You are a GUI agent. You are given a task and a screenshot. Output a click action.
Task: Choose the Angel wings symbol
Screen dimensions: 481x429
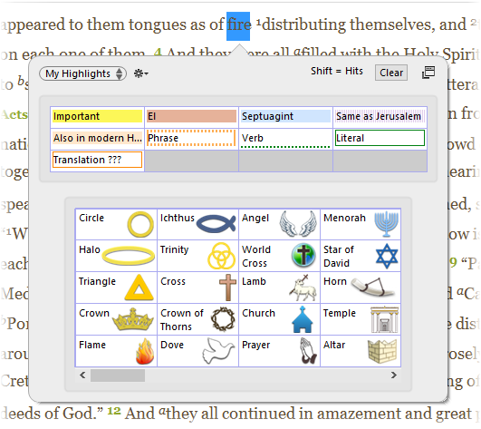[279, 225]
